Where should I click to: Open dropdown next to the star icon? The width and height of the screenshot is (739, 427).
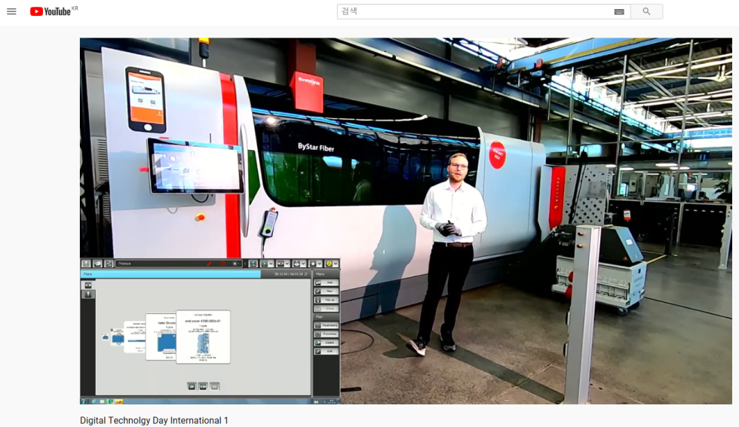[319, 264]
